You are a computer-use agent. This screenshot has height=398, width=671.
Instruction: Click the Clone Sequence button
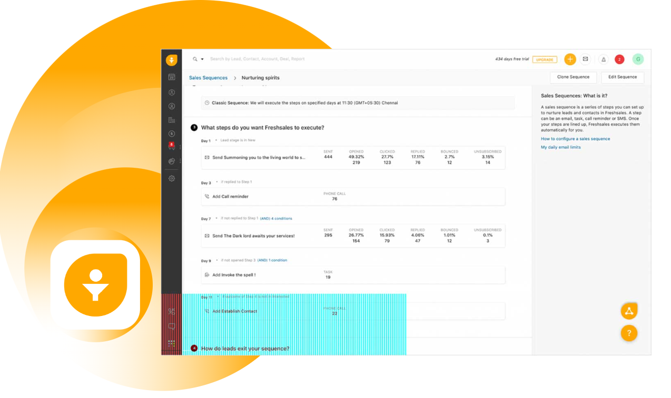coord(573,77)
